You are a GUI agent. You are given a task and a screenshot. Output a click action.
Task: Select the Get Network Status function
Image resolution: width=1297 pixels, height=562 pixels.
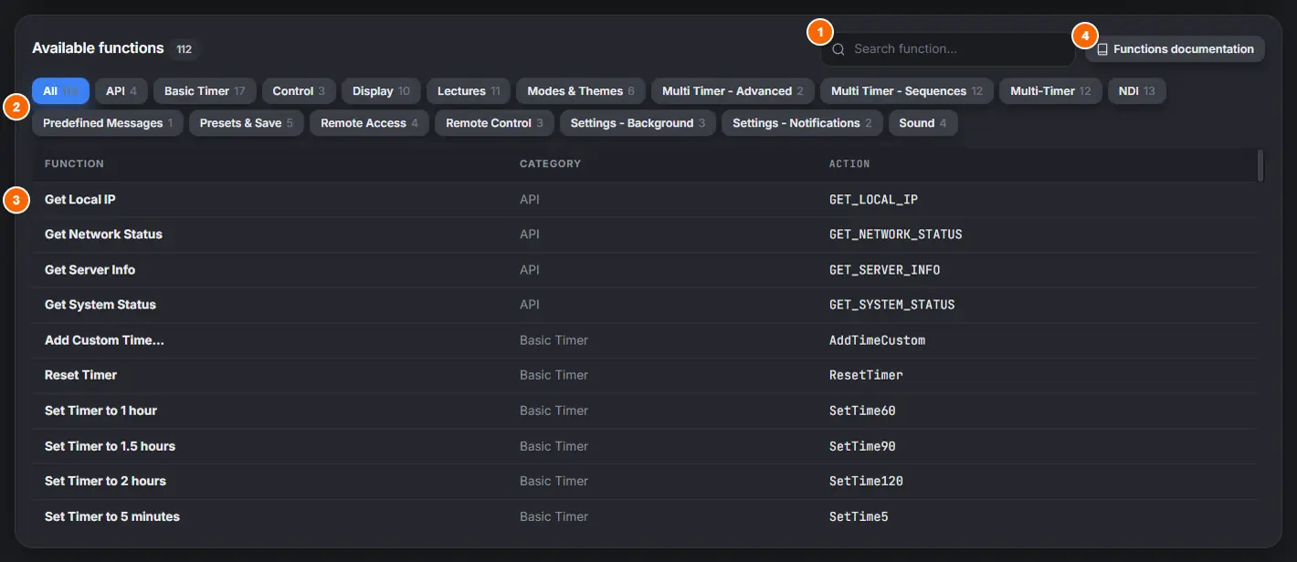coord(644,234)
